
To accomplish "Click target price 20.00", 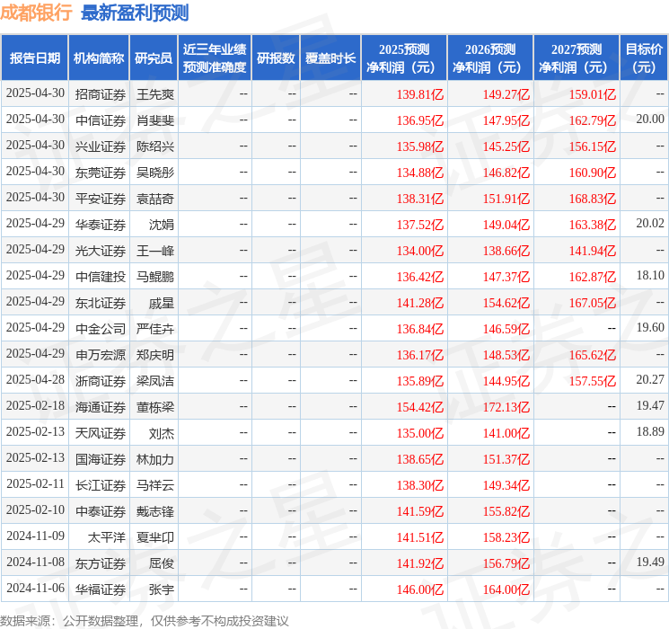I will (x=650, y=119).
